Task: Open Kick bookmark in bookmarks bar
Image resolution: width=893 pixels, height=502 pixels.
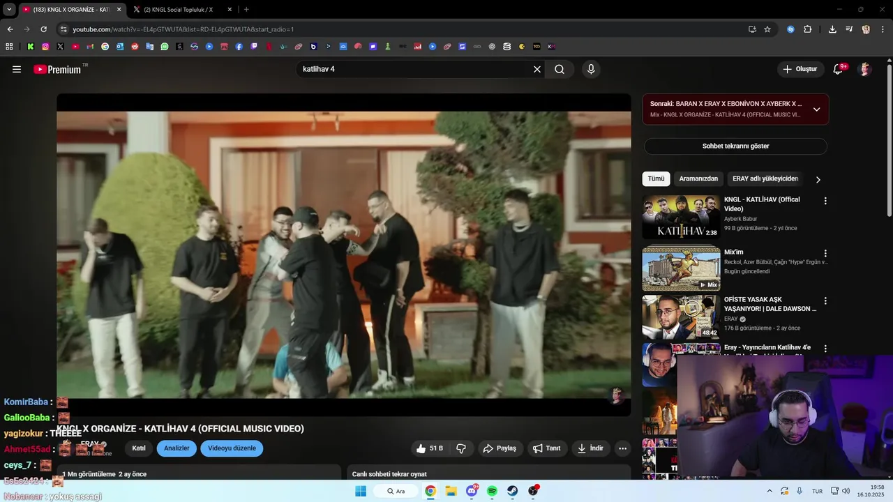Action: (x=31, y=47)
